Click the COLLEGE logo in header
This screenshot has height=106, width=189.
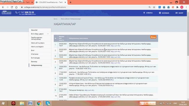coord(6,12)
